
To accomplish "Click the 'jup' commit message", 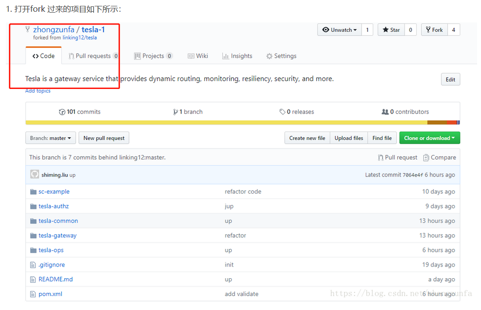I will [x=229, y=206].
